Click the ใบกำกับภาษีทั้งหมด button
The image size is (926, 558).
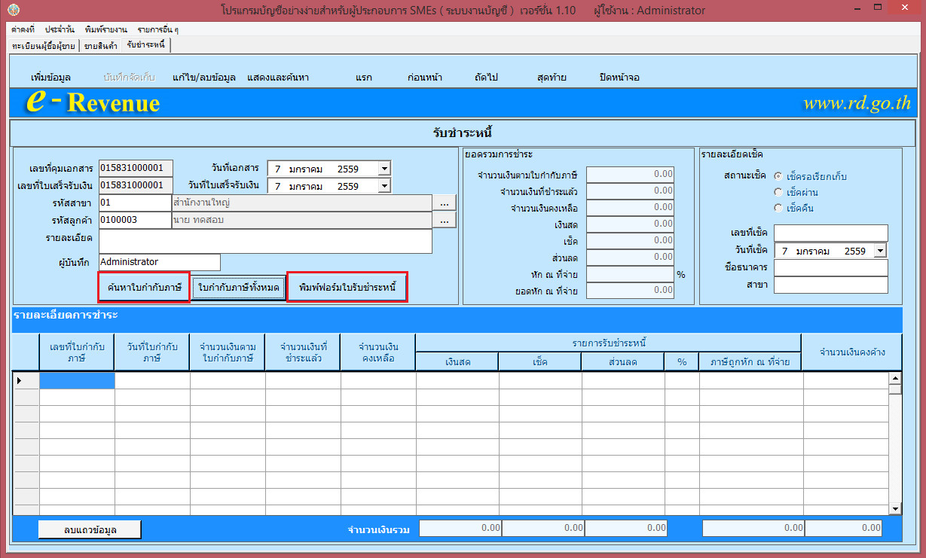pos(239,288)
